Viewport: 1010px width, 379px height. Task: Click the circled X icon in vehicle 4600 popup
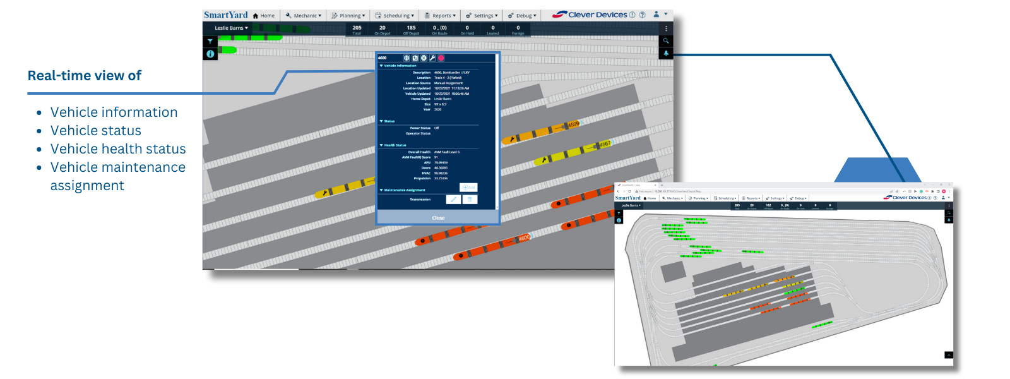click(424, 58)
